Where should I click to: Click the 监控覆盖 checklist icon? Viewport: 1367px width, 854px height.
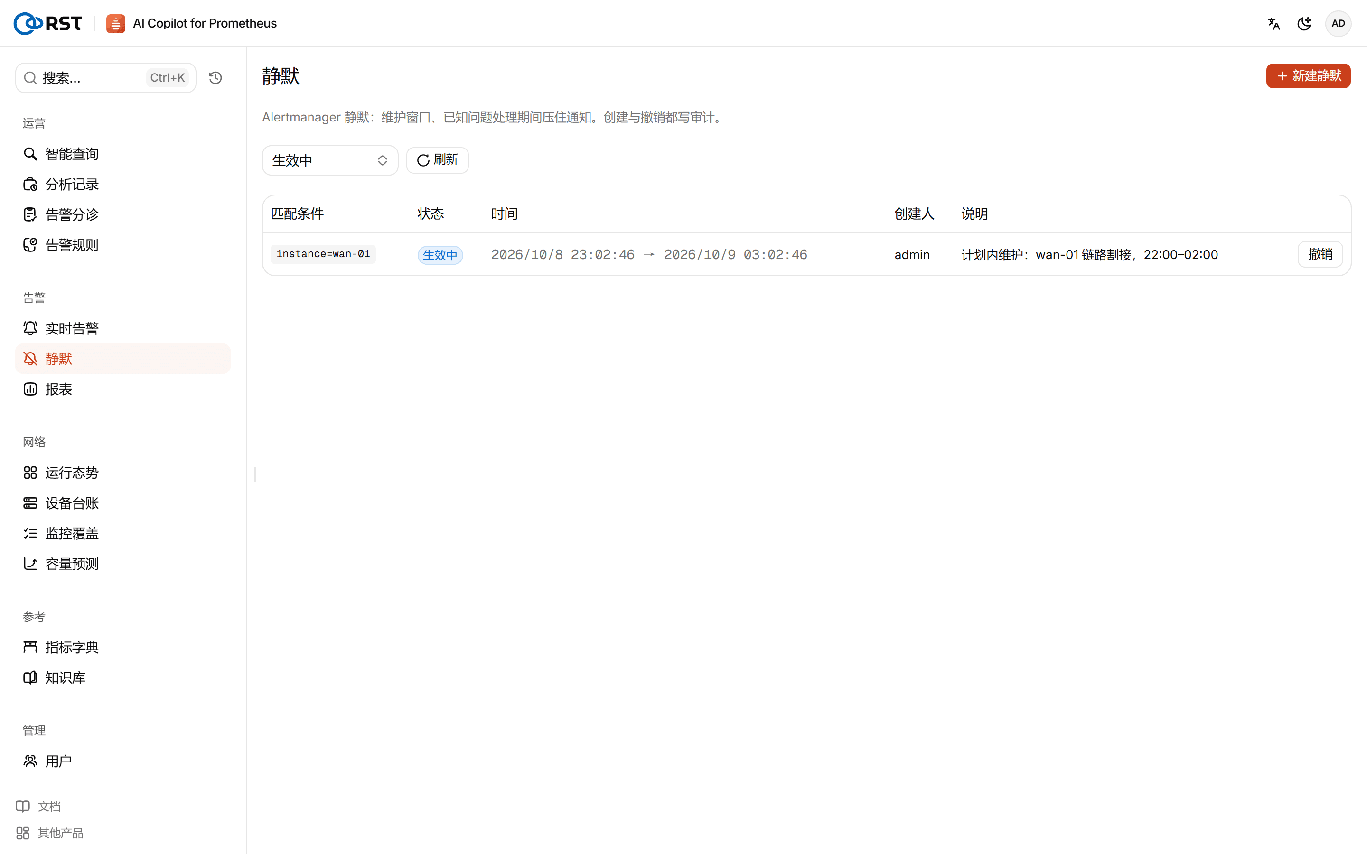[x=30, y=533]
